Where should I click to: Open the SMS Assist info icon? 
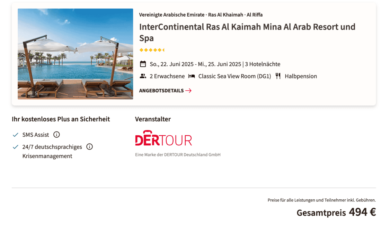[56, 135]
